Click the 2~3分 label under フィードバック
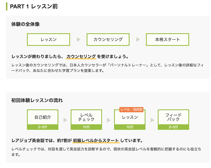The width and height of the screenshot is (211, 168). (173, 127)
